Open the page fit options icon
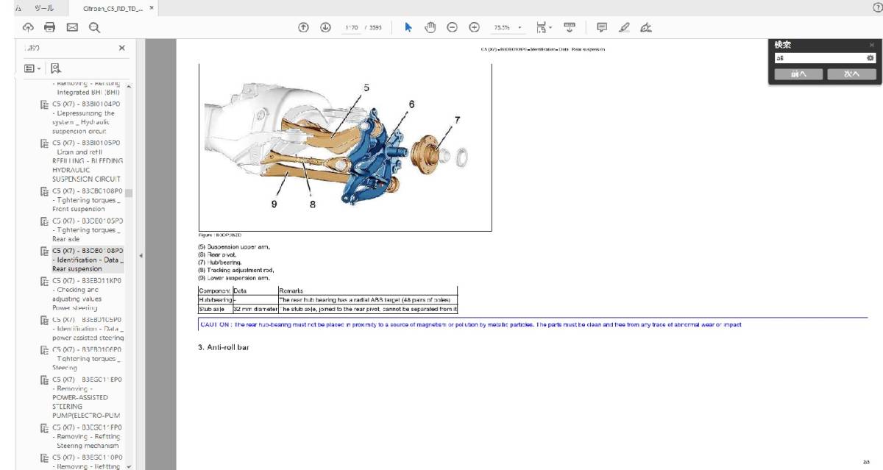Image resolution: width=883 pixels, height=470 pixels. [x=543, y=27]
